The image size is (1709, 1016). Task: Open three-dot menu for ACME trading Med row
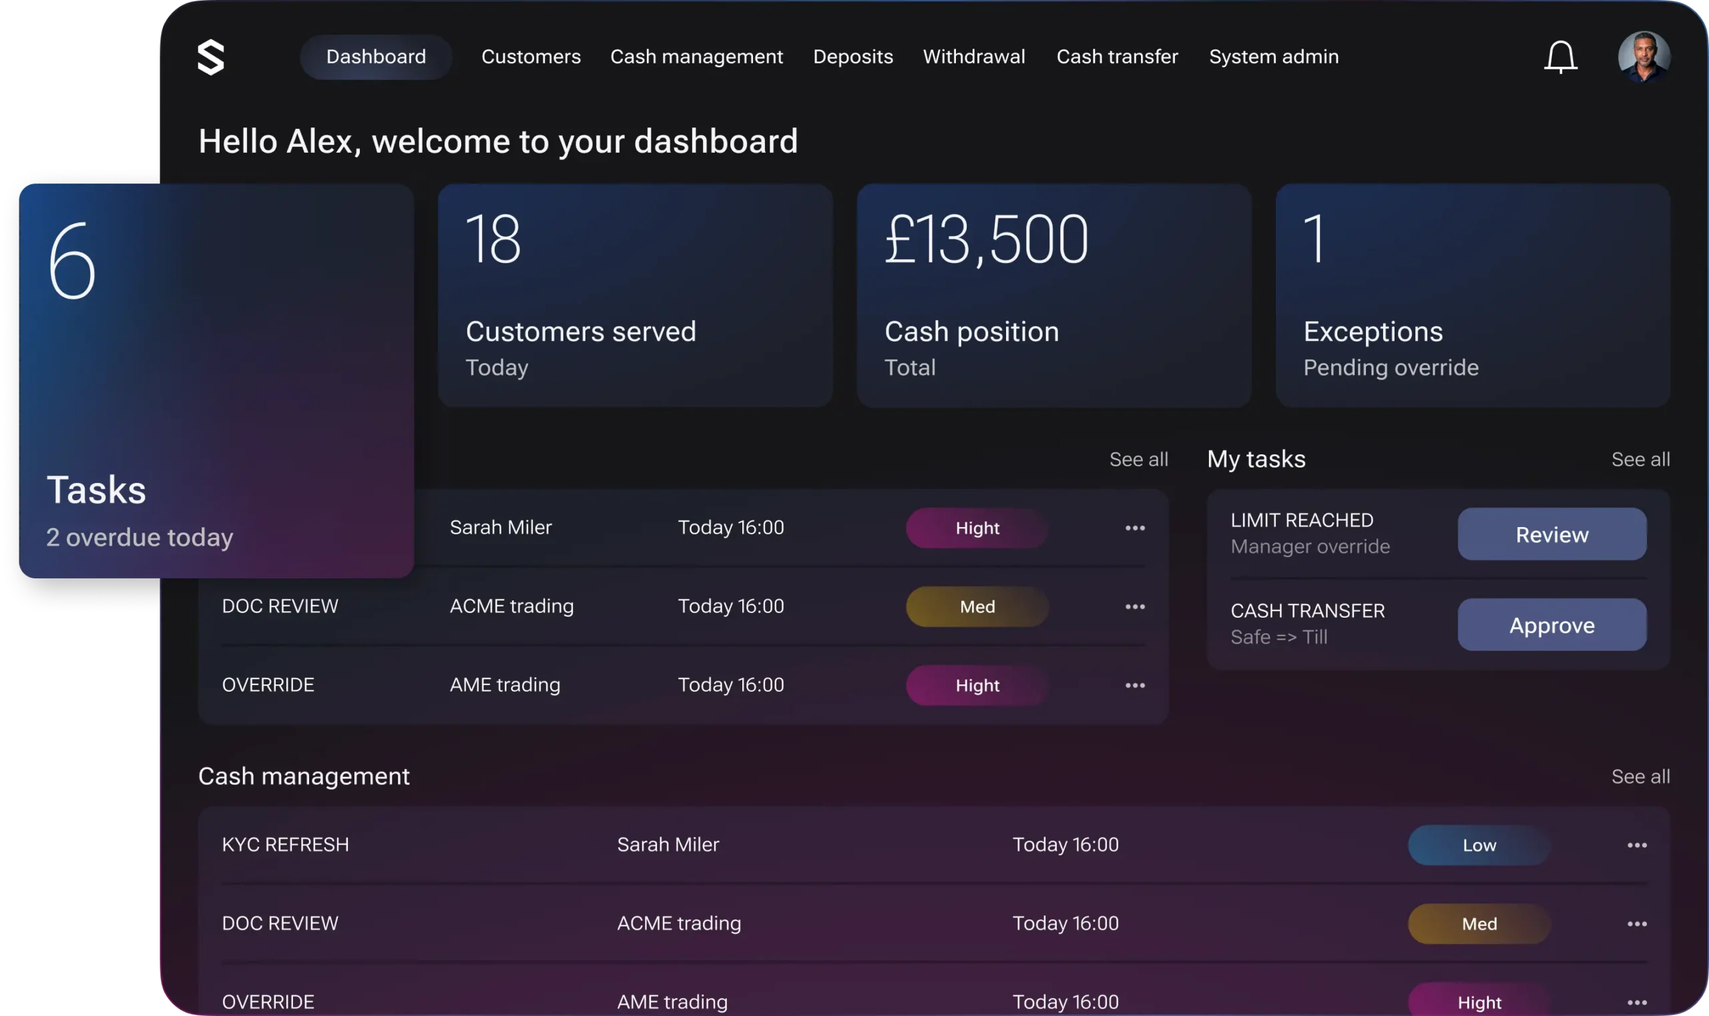pyautogui.click(x=1134, y=606)
